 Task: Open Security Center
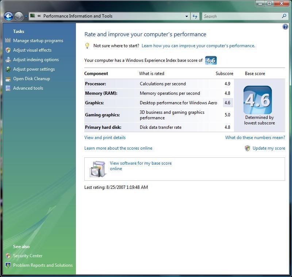click(28, 256)
